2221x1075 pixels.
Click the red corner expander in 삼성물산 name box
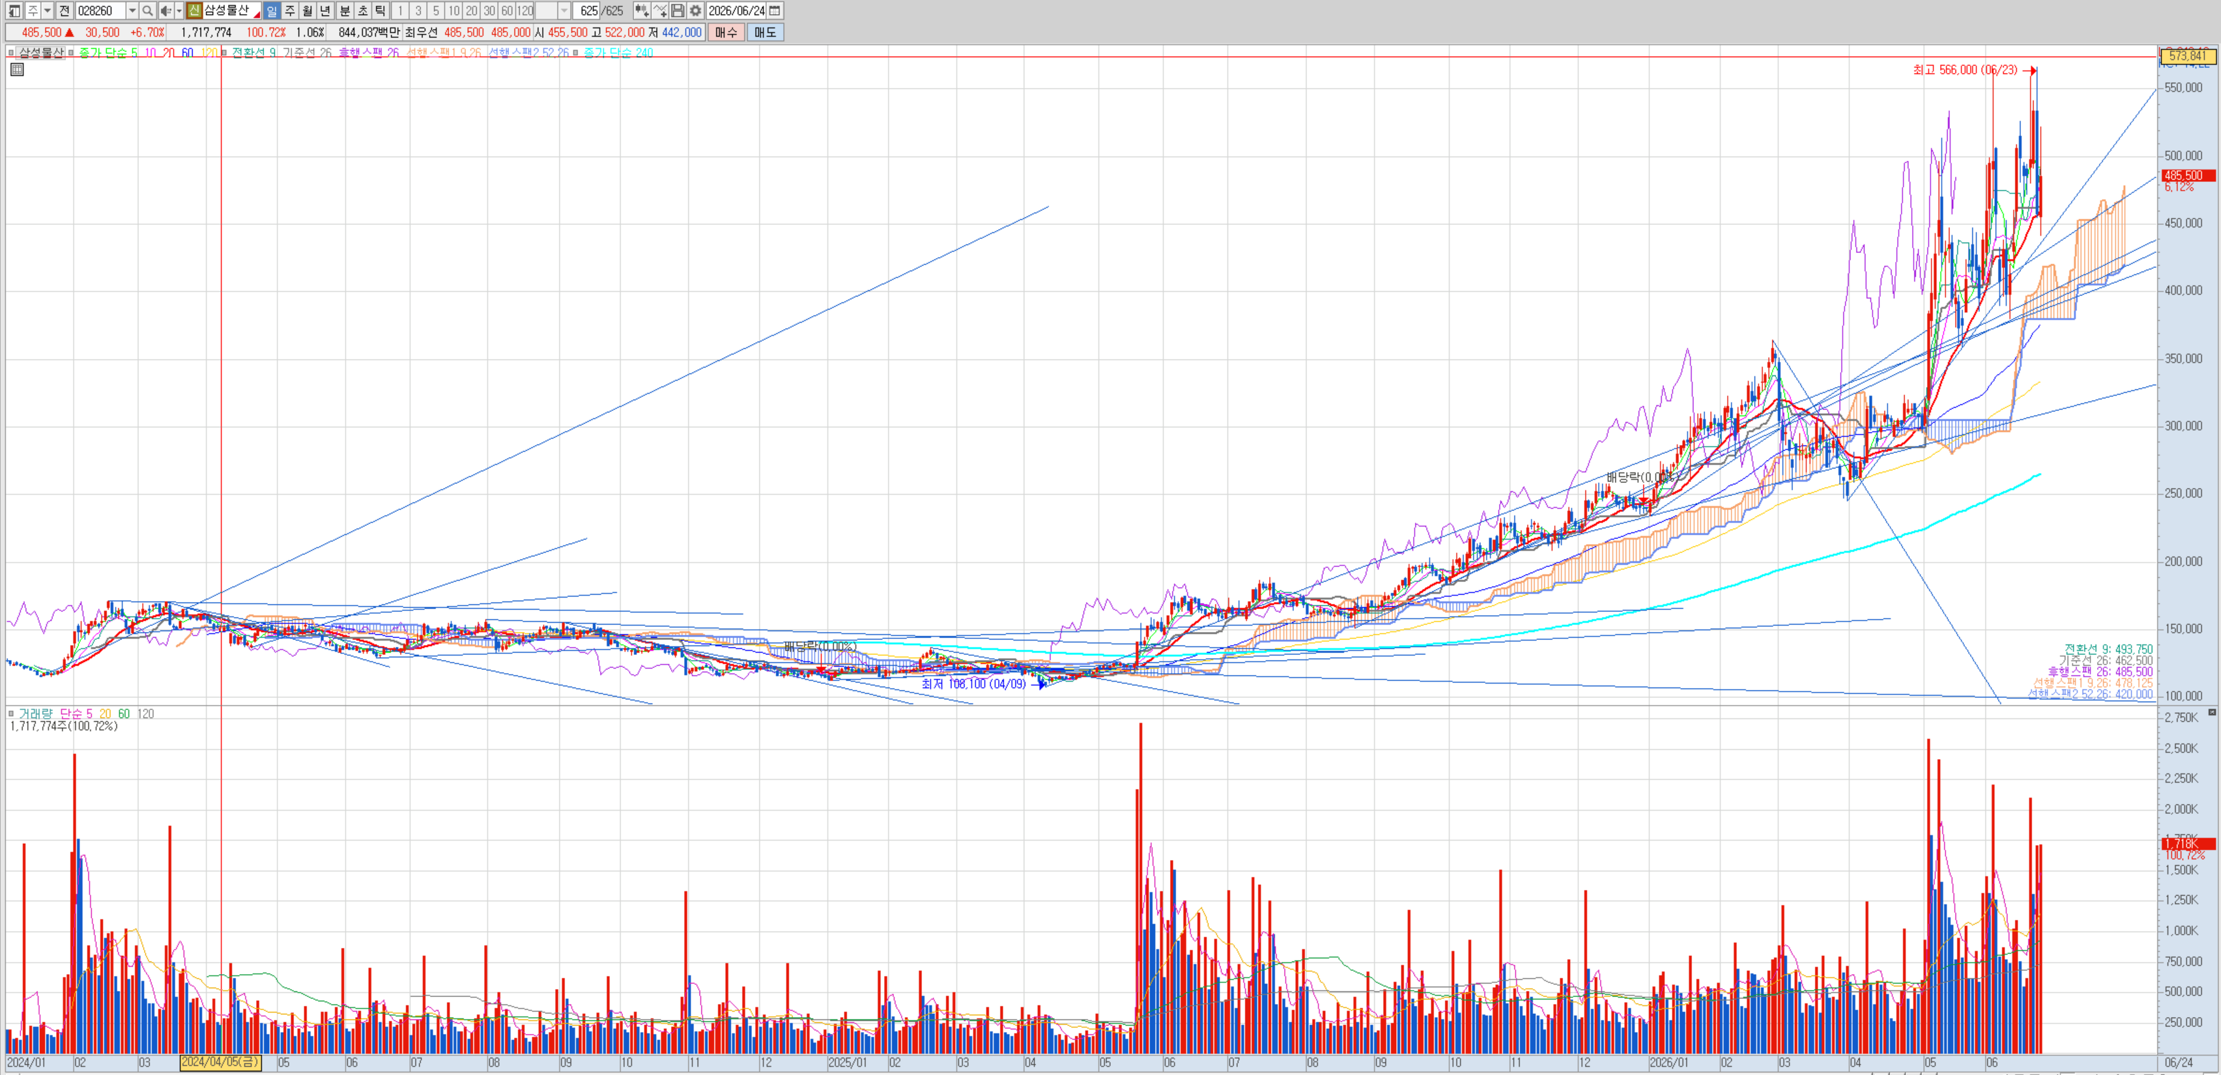tap(256, 15)
